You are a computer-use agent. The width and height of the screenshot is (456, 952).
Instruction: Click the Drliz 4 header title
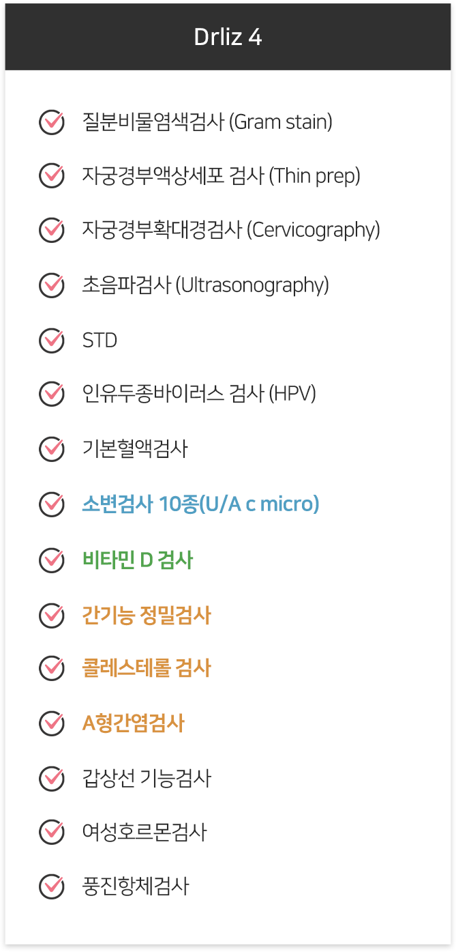[228, 37]
